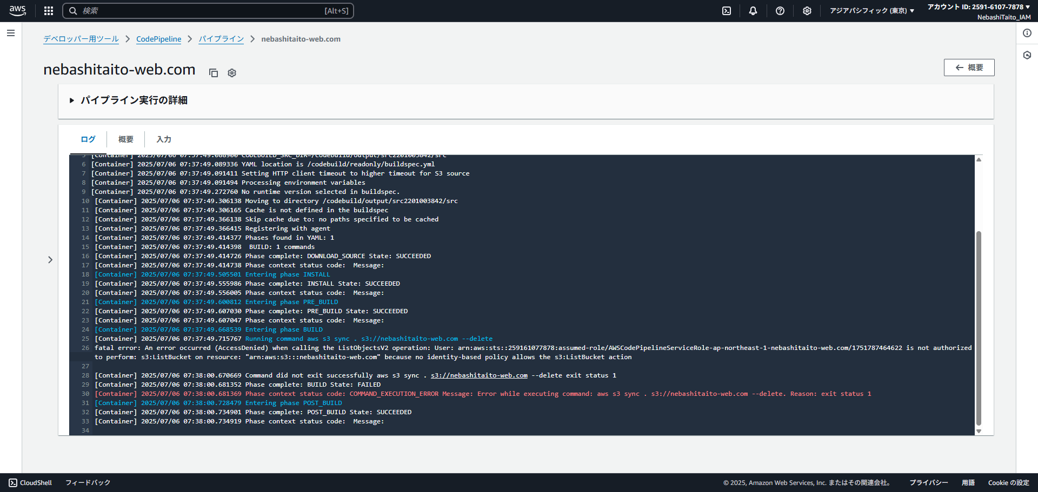Viewport: 1038px width, 492px height.
Task: Click log line 'Entering phase POST_BUILD'
Action: click(x=218, y=403)
